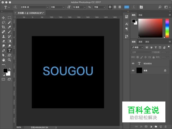
Task: Close the untitled document tab
Action: [15, 13]
